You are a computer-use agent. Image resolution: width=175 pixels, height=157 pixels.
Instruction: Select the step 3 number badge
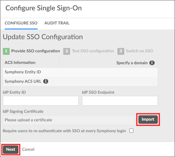[121, 51]
